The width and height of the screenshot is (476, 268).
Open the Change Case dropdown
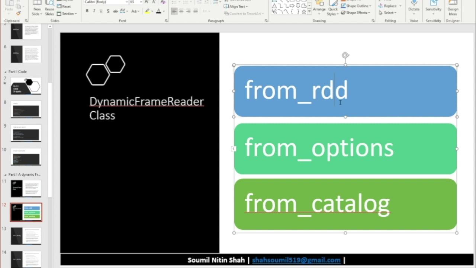coord(135,11)
